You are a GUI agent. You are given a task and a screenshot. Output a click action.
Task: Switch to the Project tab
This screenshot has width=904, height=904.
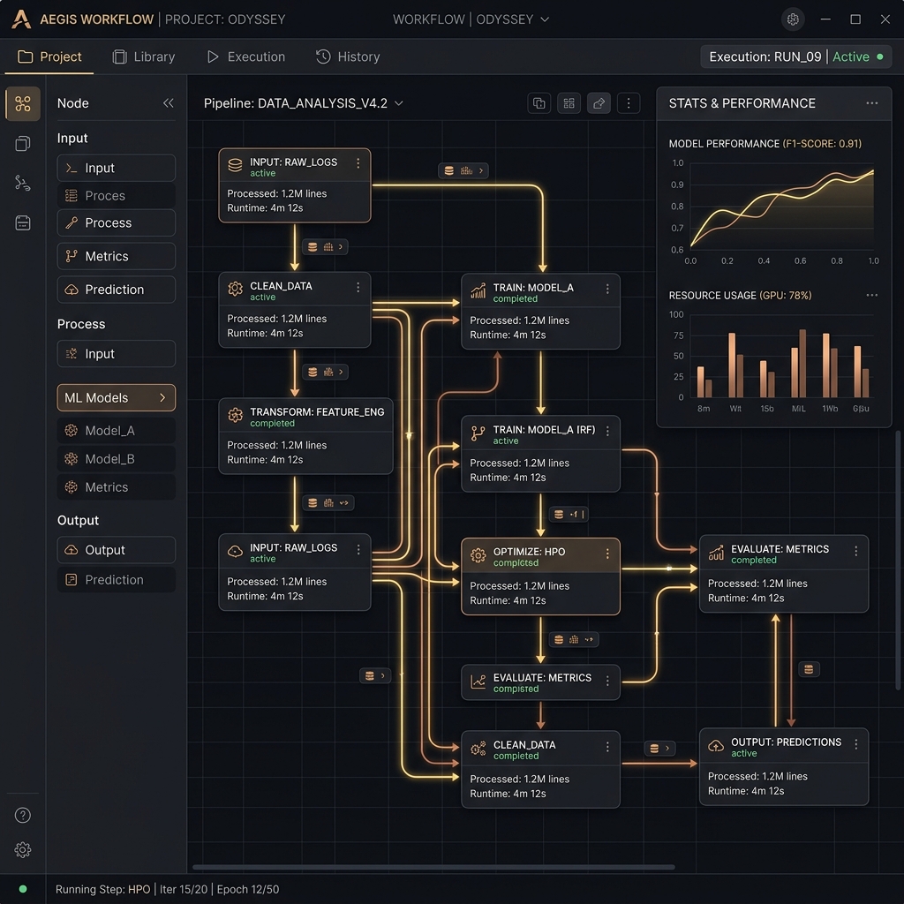(49, 56)
